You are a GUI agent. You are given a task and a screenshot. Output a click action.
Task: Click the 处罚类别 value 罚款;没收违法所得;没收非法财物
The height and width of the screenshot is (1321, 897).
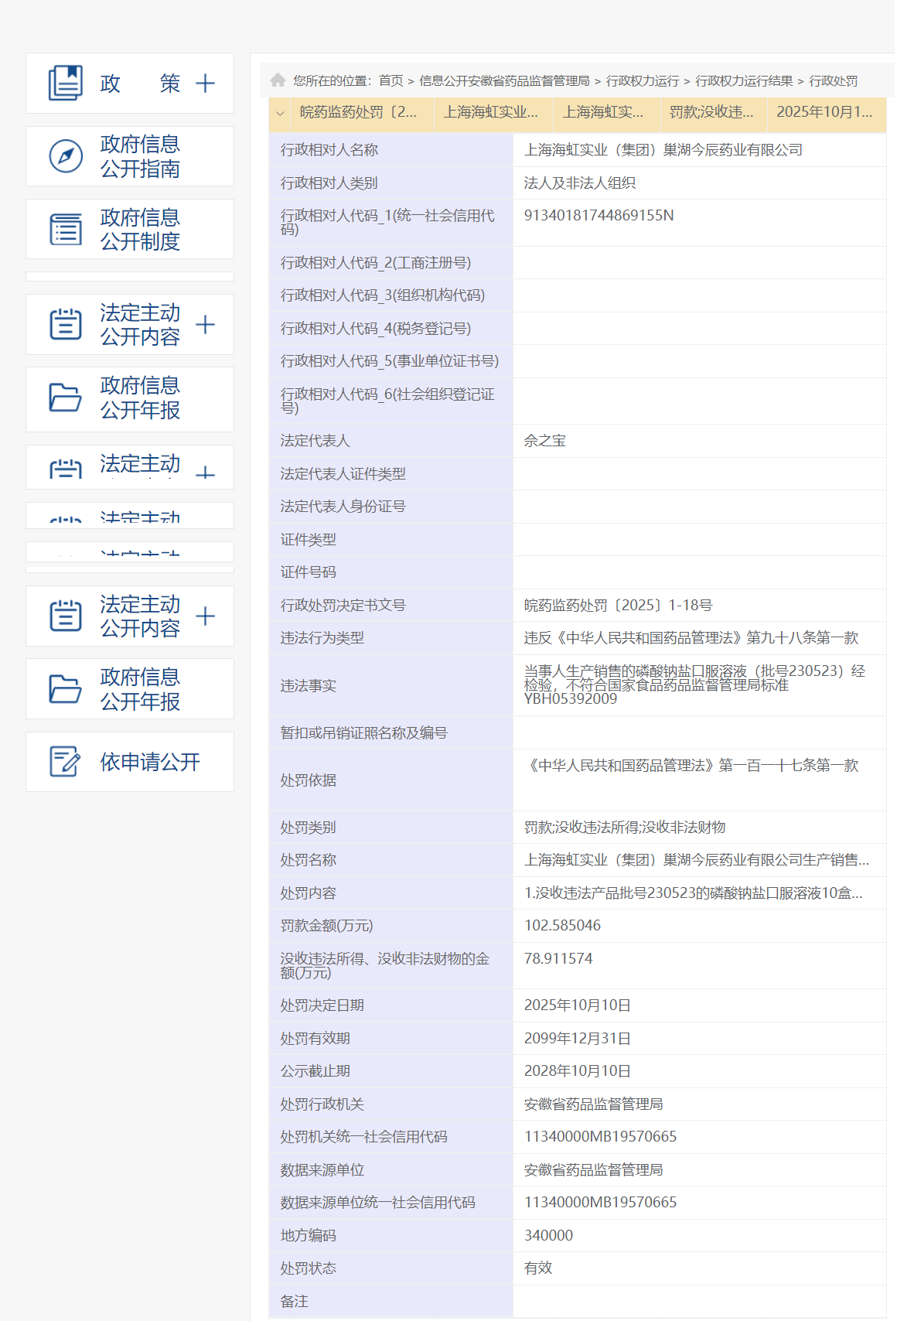point(625,828)
